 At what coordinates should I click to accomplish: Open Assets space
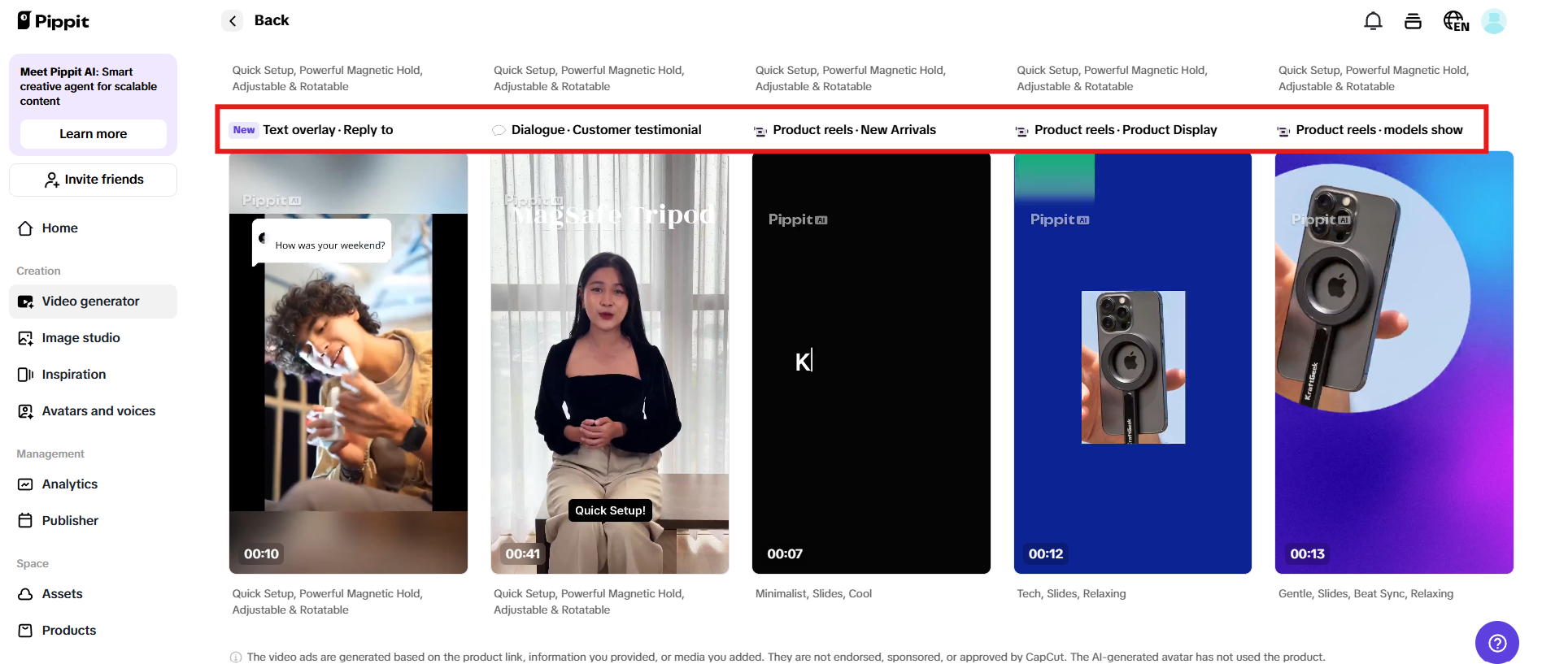[93, 594]
